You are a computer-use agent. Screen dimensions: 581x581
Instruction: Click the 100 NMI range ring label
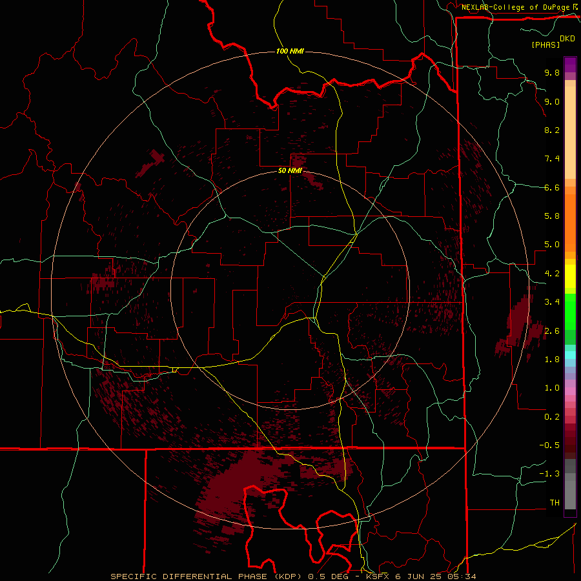(290, 51)
